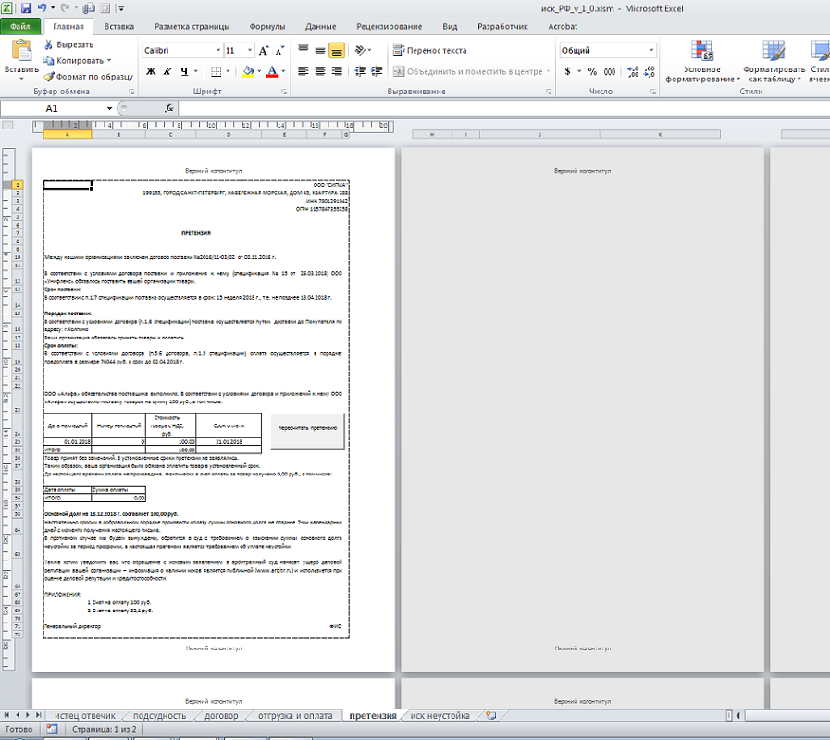Decrease font size with the small A icon

click(x=280, y=51)
